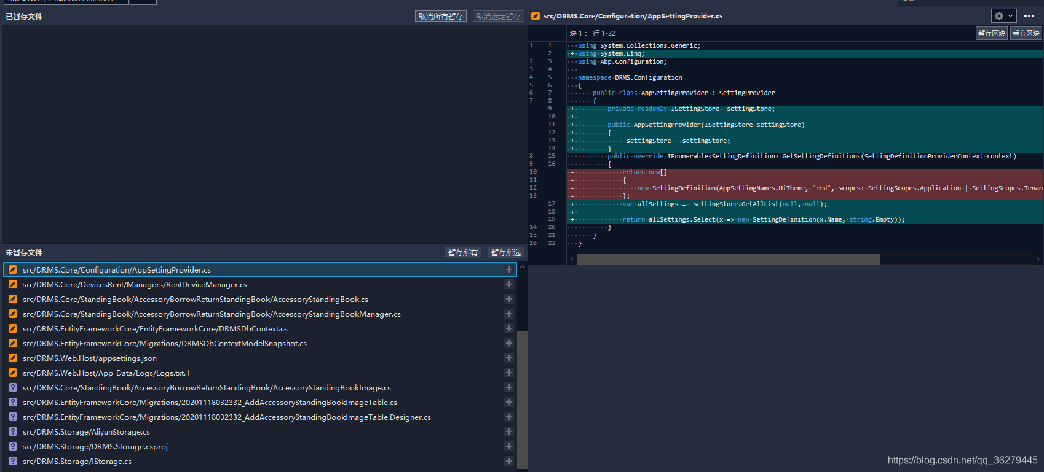The height and width of the screenshot is (472, 1044).
Task: Stage AccessoryStandingBookManager.cs with its plus icon
Action: [509, 314]
